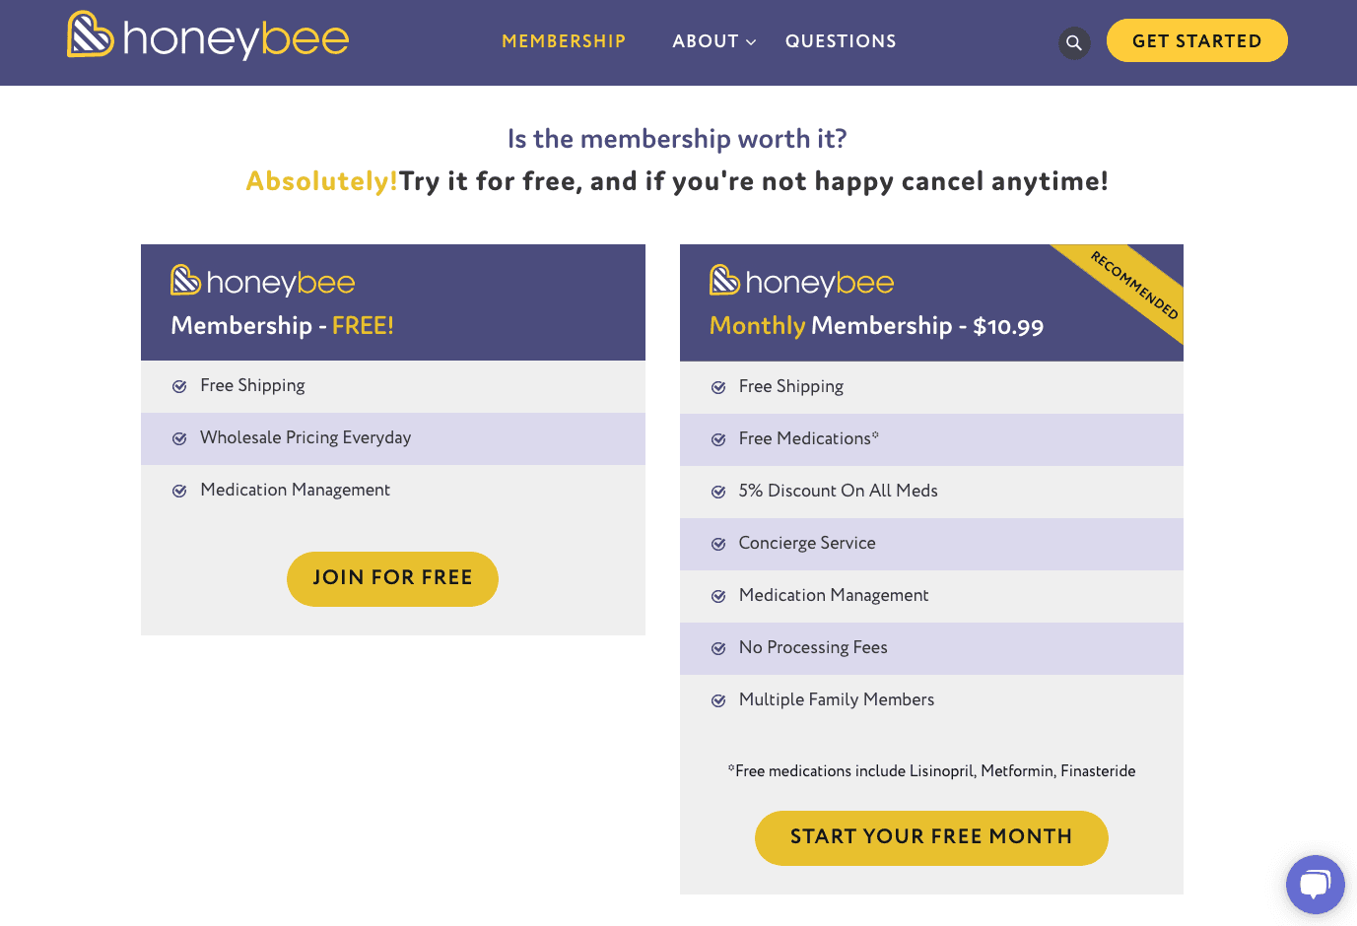Click honeybee logo on free membership card
Screen dimensions: 1357x926
tap(262, 282)
